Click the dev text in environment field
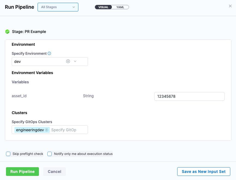Viewport: 236px width, 180px height. [18, 62]
